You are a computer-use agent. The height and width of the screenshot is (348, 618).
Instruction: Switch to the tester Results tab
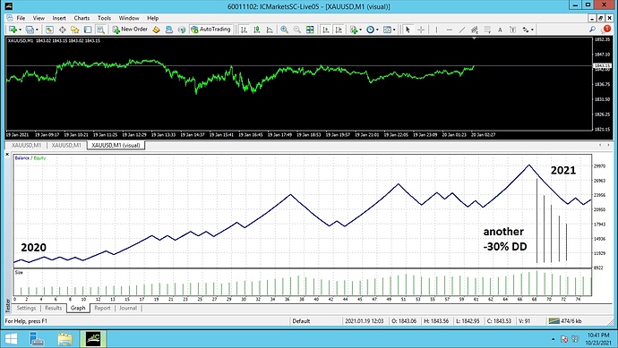pyautogui.click(x=53, y=308)
